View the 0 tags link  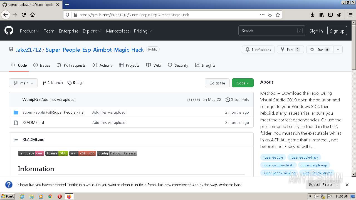tap(75, 82)
